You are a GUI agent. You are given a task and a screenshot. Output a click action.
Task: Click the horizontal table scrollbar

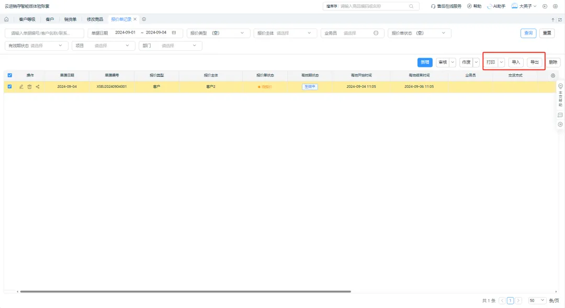coord(186,291)
